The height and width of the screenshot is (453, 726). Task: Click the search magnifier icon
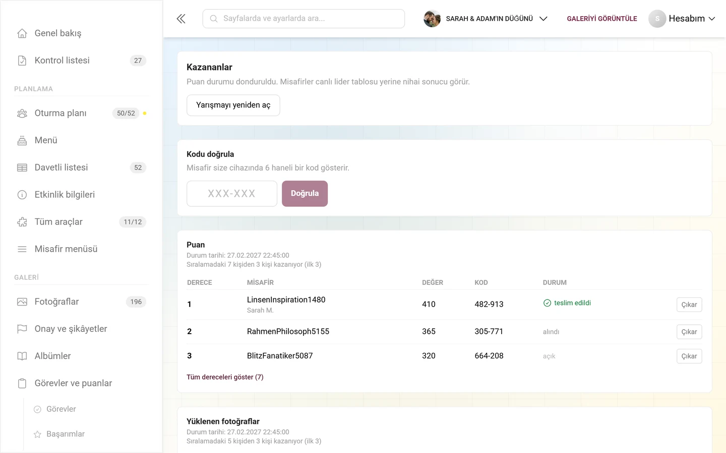(x=214, y=19)
